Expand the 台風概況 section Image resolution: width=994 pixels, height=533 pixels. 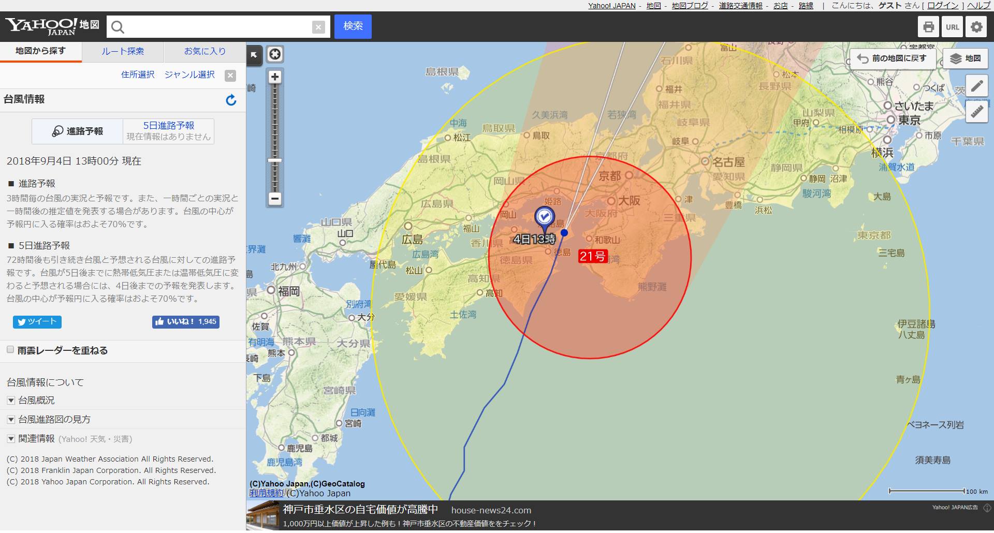click(11, 401)
